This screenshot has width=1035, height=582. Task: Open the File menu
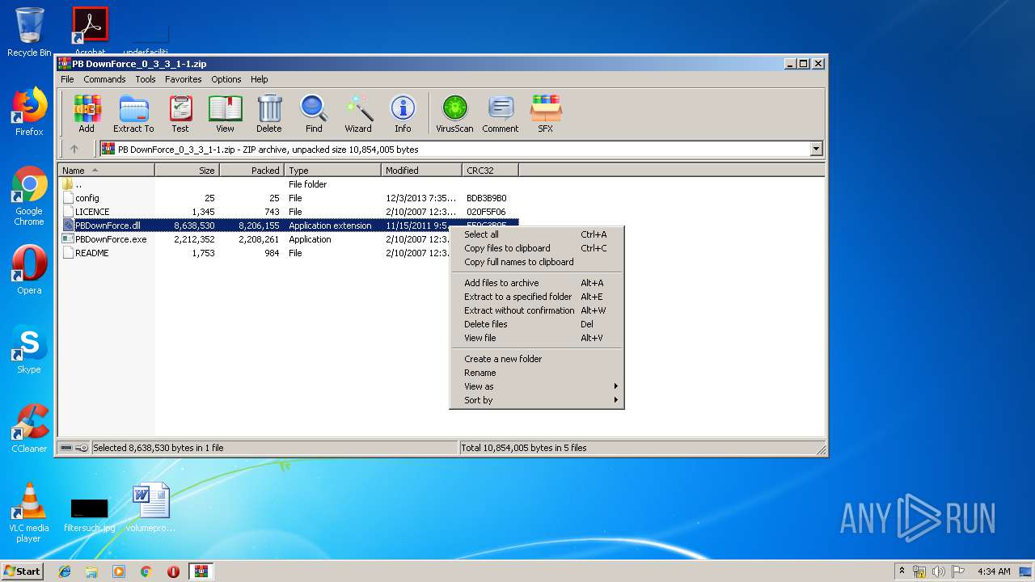pyautogui.click(x=67, y=79)
